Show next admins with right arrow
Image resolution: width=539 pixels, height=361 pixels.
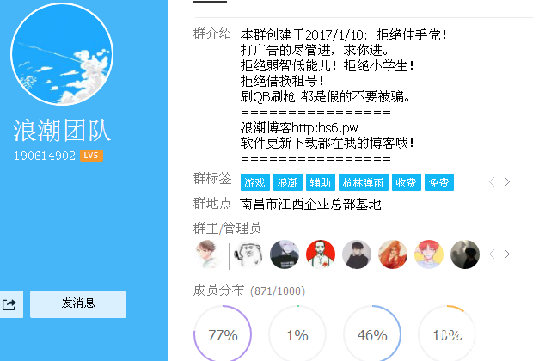(x=507, y=254)
